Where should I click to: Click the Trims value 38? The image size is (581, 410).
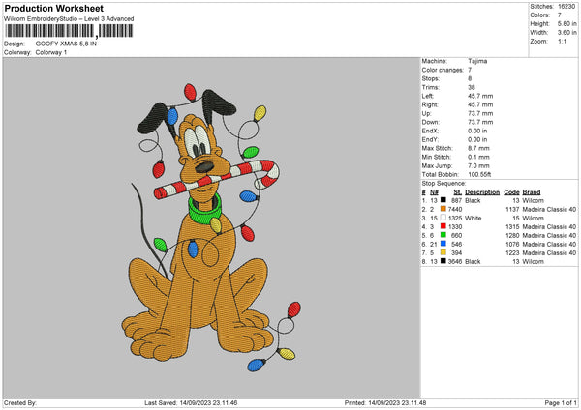tap(472, 87)
